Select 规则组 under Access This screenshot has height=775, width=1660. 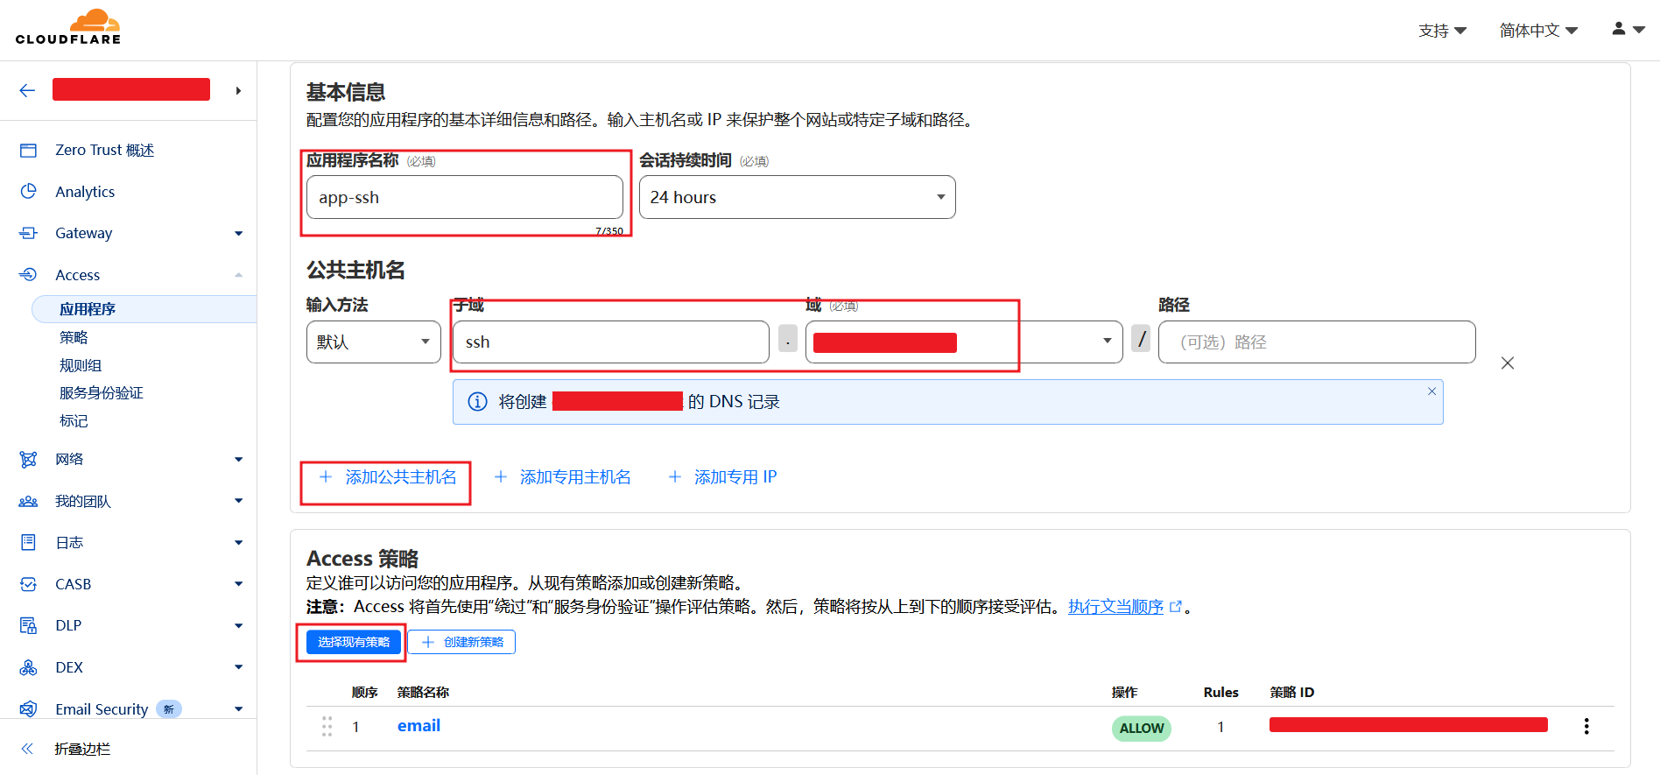tap(81, 365)
